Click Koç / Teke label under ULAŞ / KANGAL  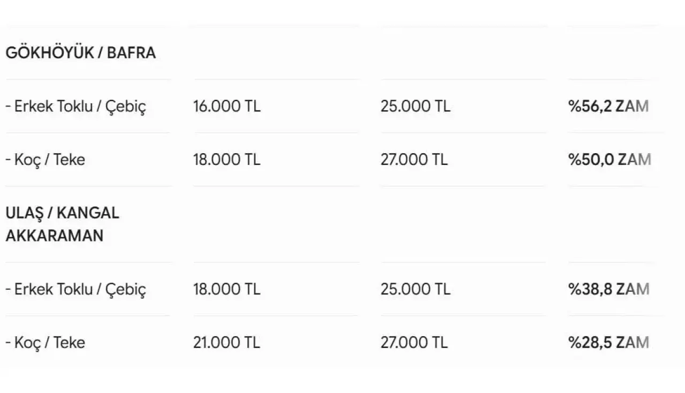click(x=45, y=343)
